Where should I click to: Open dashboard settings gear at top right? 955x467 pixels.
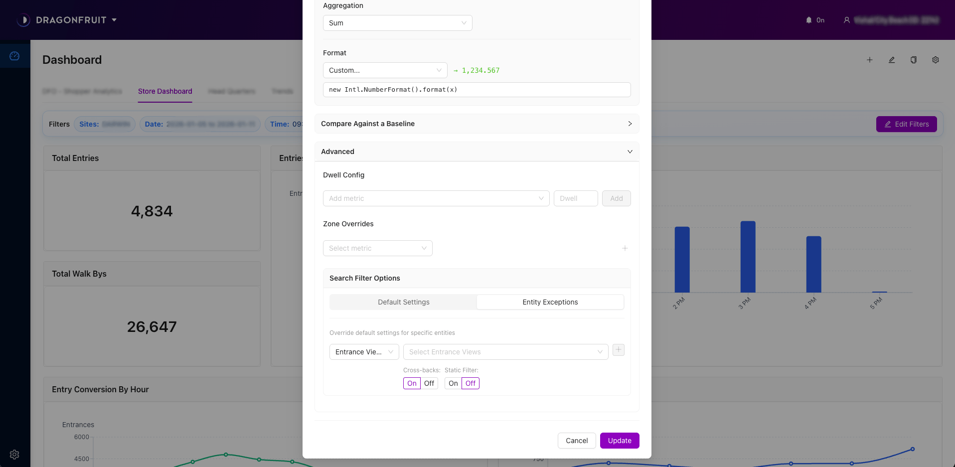coord(936,60)
